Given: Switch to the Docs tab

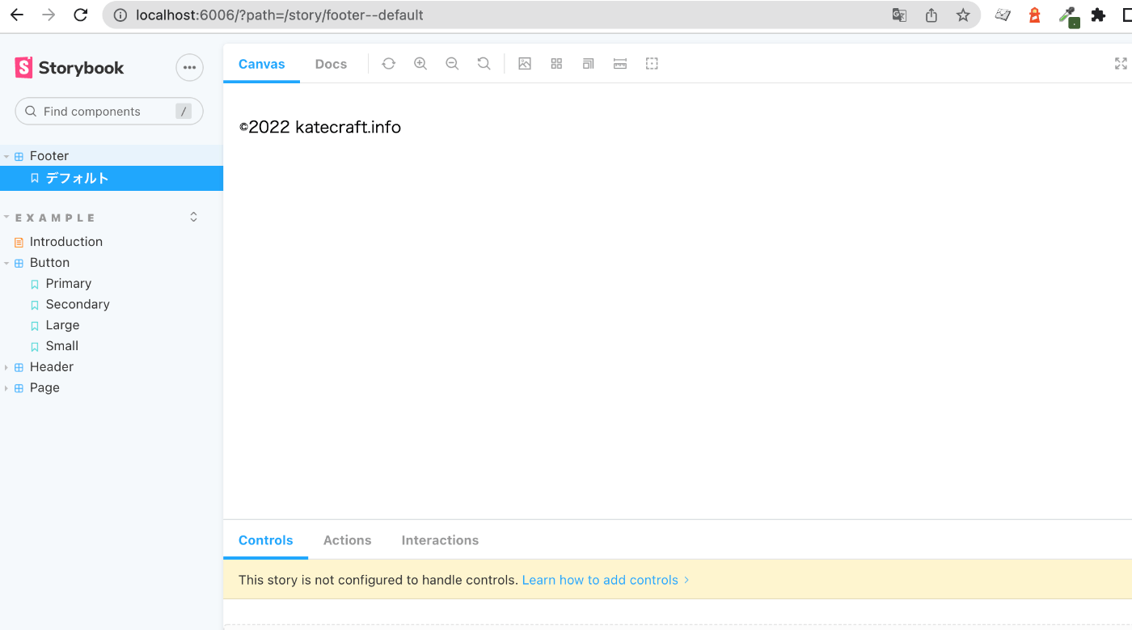Looking at the screenshot, I should click(x=331, y=63).
